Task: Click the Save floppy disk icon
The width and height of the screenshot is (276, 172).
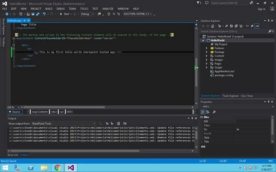Action: click(x=33, y=14)
